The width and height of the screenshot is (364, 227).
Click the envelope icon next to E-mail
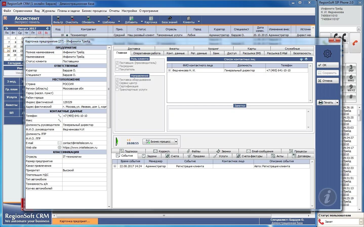click(x=60, y=143)
